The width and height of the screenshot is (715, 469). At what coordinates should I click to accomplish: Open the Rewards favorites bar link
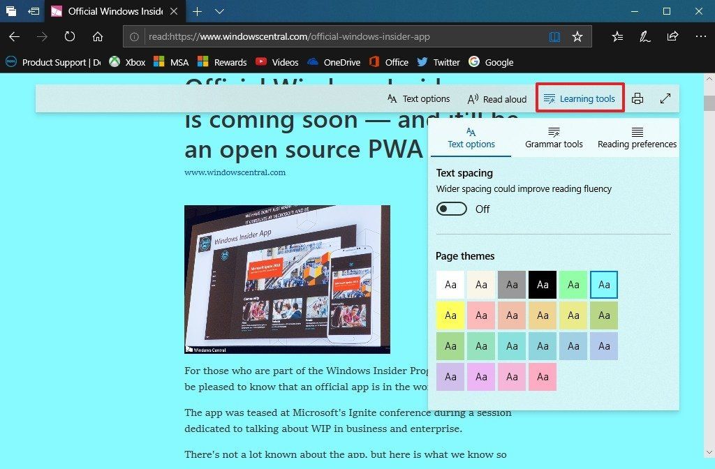[222, 62]
